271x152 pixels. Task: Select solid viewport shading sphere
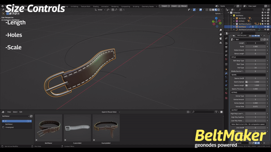click(x=213, y=10)
